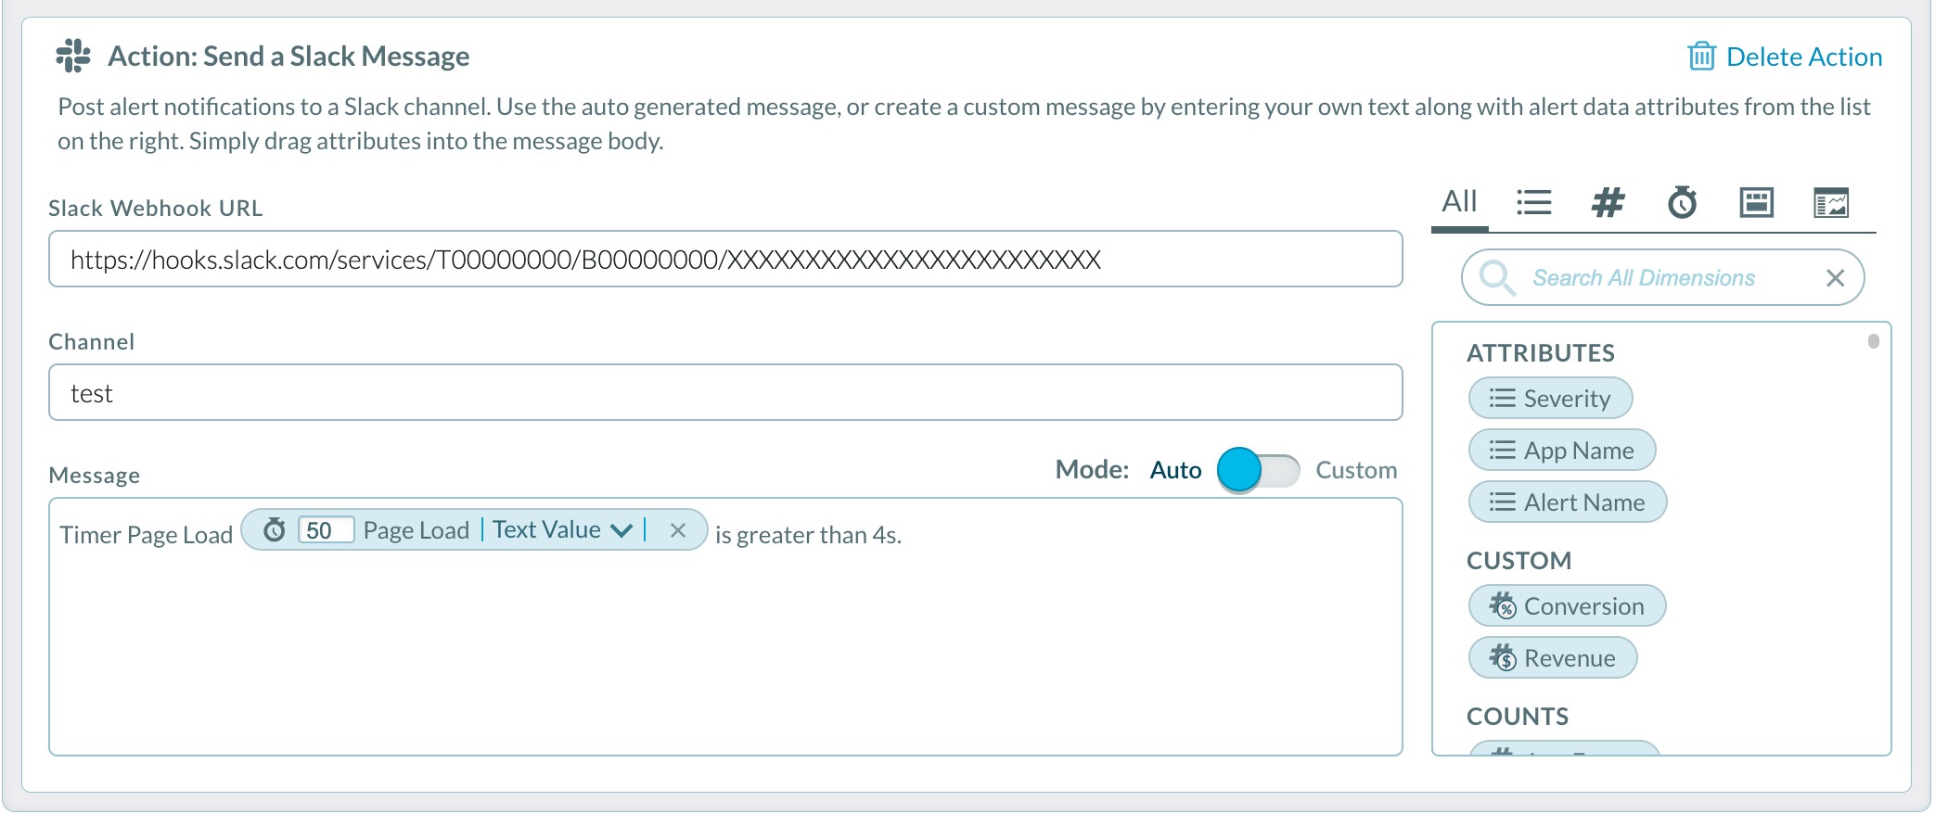This screenshot has height=814, width=1935.
Task: Select the Auto mode label
Action: point(1175,470)
